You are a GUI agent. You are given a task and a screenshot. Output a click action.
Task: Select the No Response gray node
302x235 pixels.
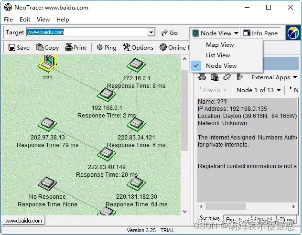click(x=47, y=183)
